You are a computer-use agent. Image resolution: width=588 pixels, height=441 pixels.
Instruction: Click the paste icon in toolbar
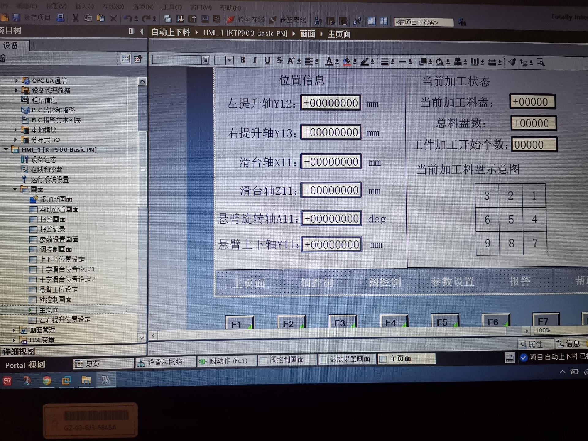pyautogui.click(x=100, y=18)
